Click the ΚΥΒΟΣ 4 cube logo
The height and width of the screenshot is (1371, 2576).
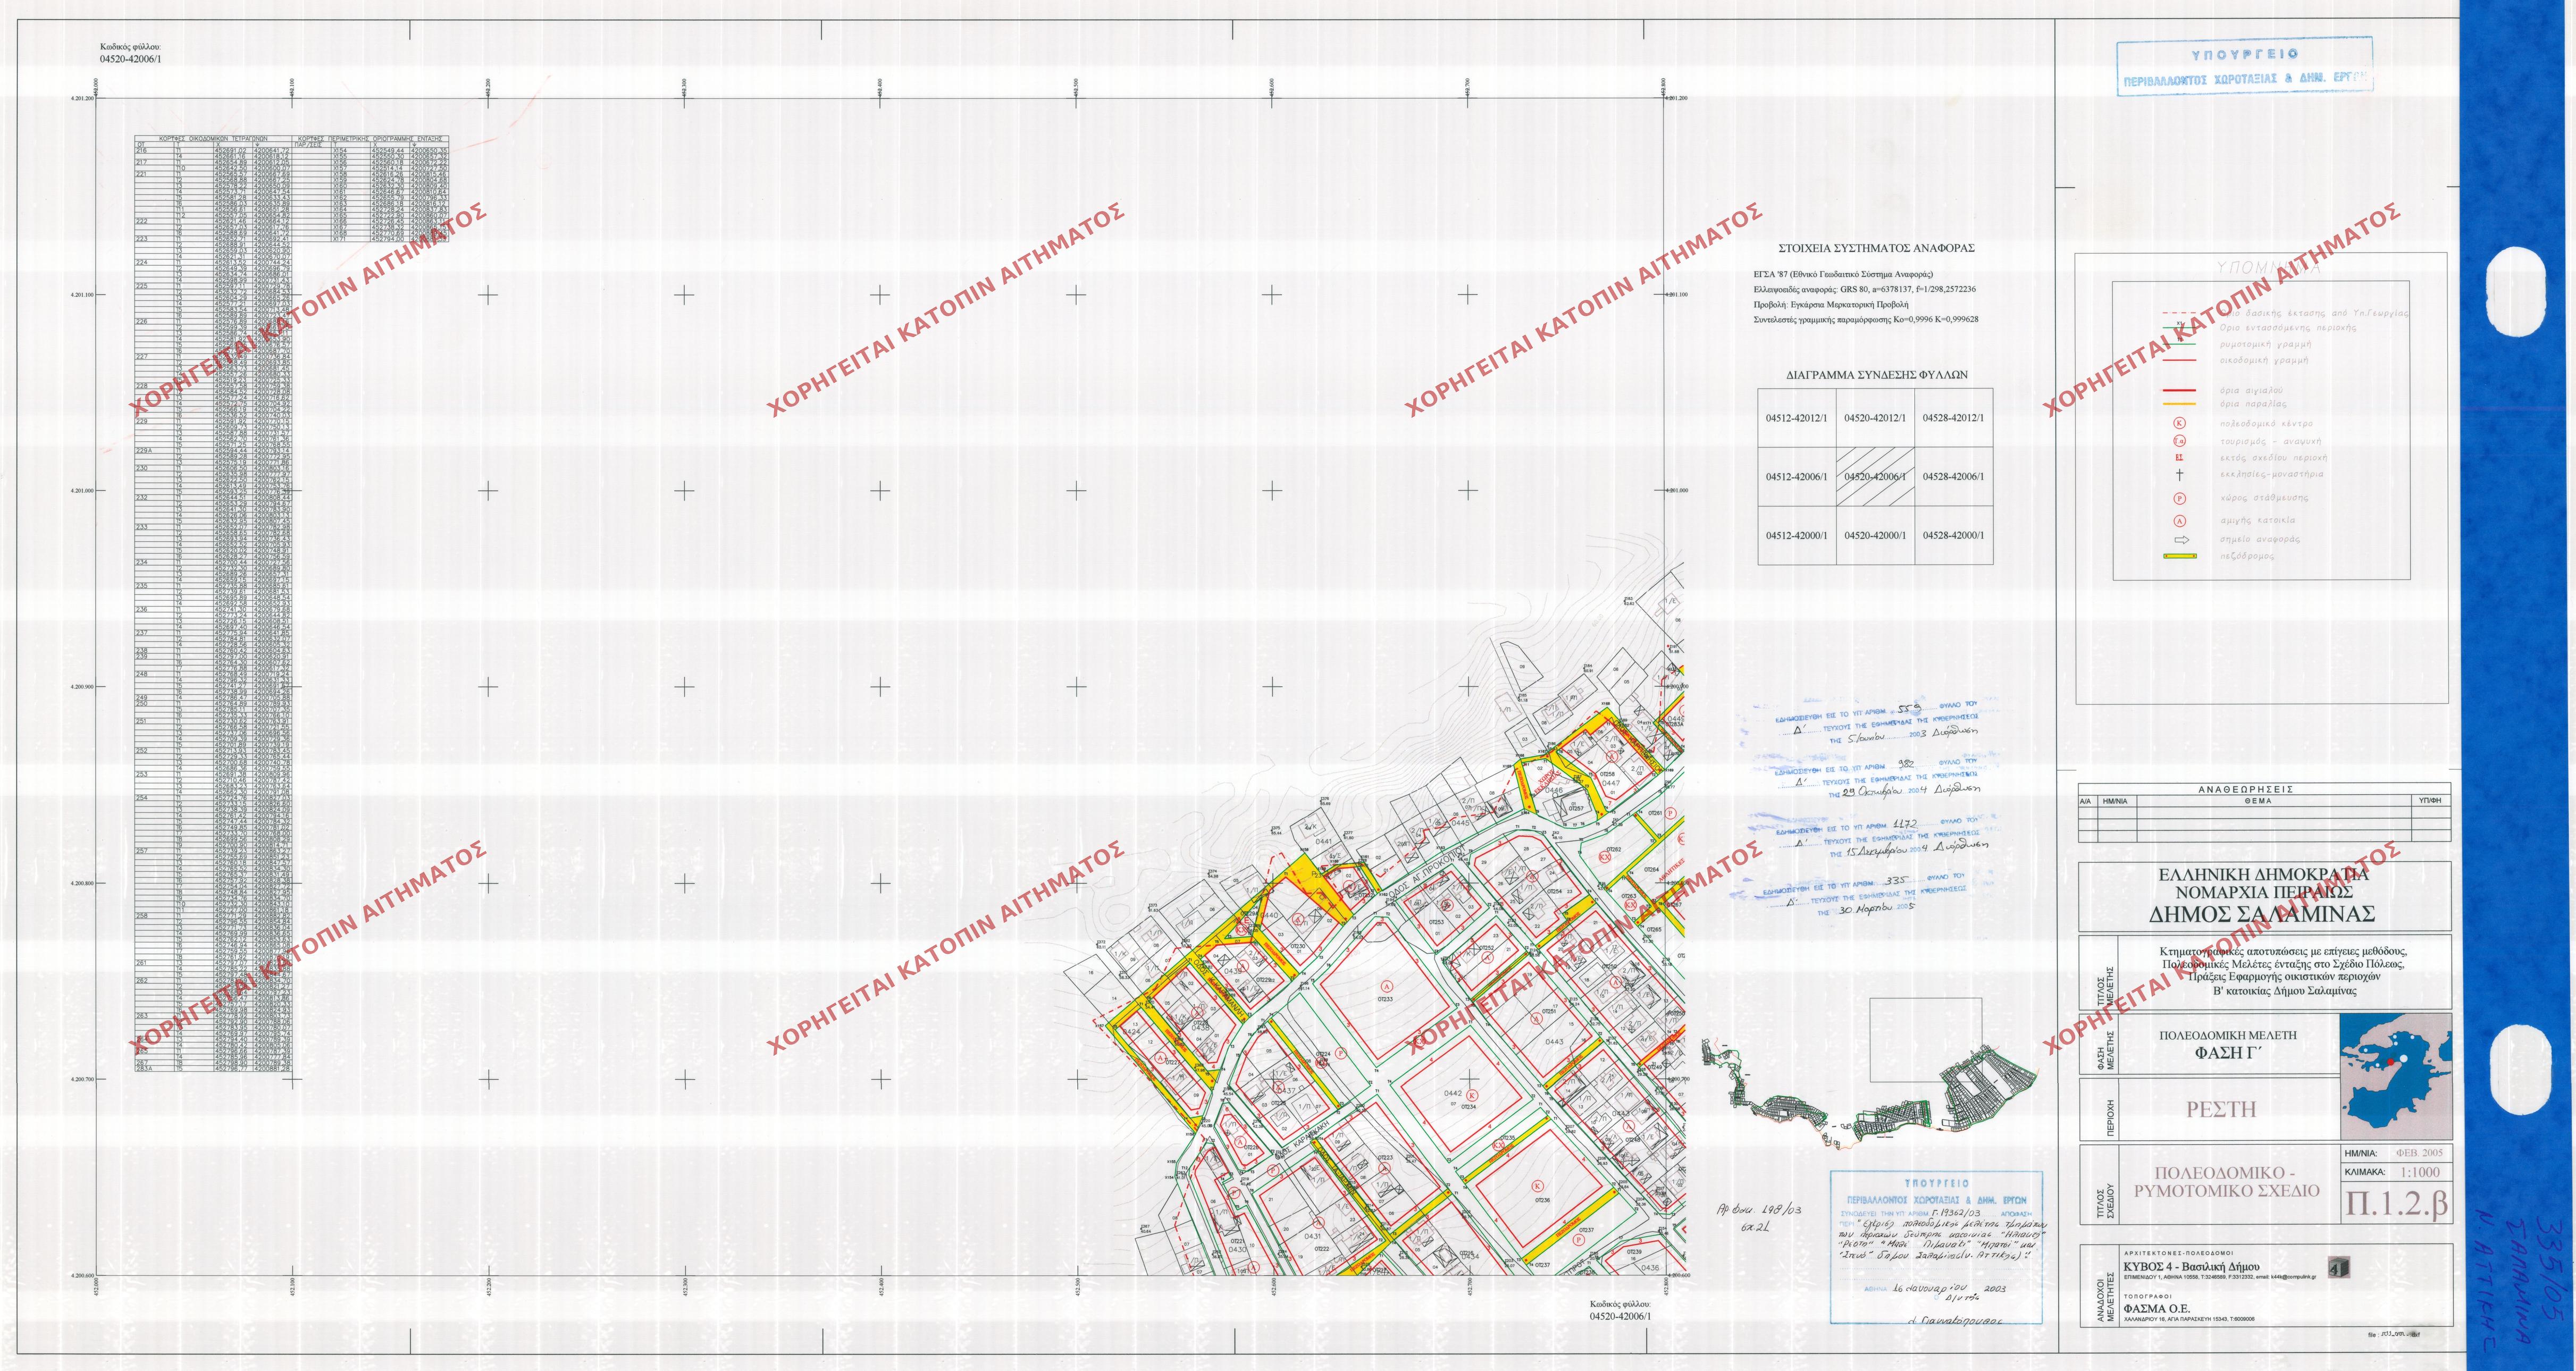(2339, 1268)
